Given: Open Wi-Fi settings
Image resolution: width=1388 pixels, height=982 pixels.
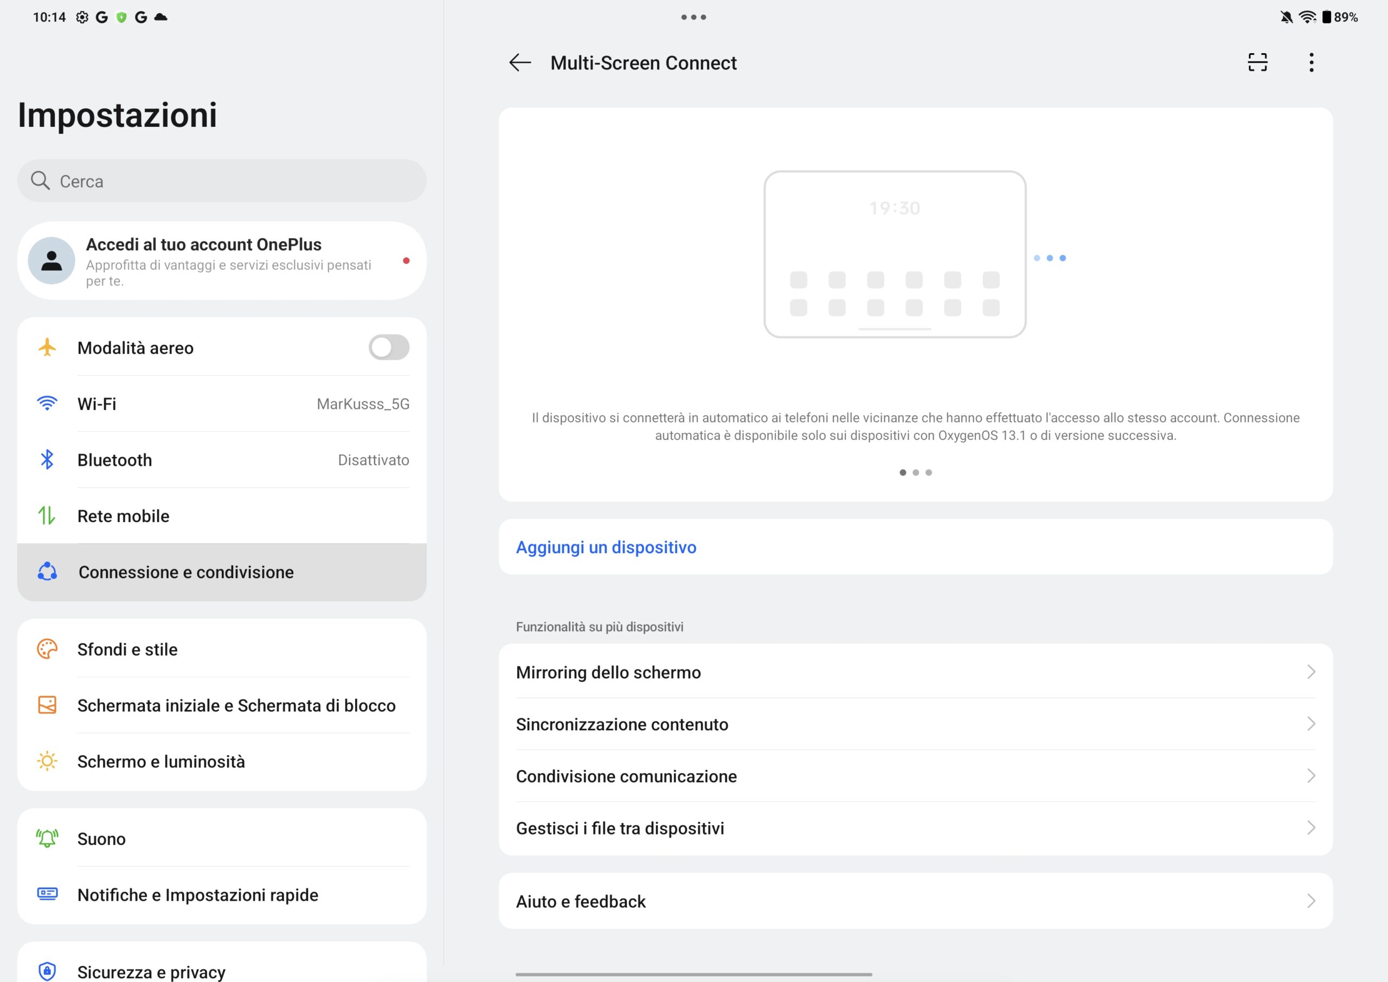Looking at the screenshot, I should (x=222, y=403).
